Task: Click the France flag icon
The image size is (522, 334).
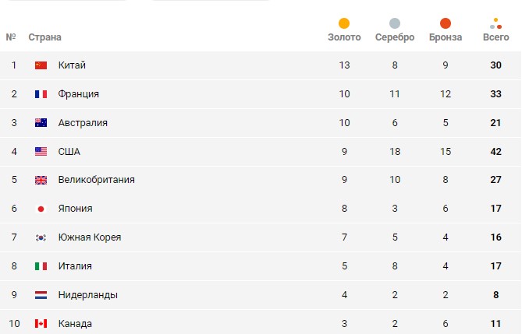Action: click(x=41, y=94)
